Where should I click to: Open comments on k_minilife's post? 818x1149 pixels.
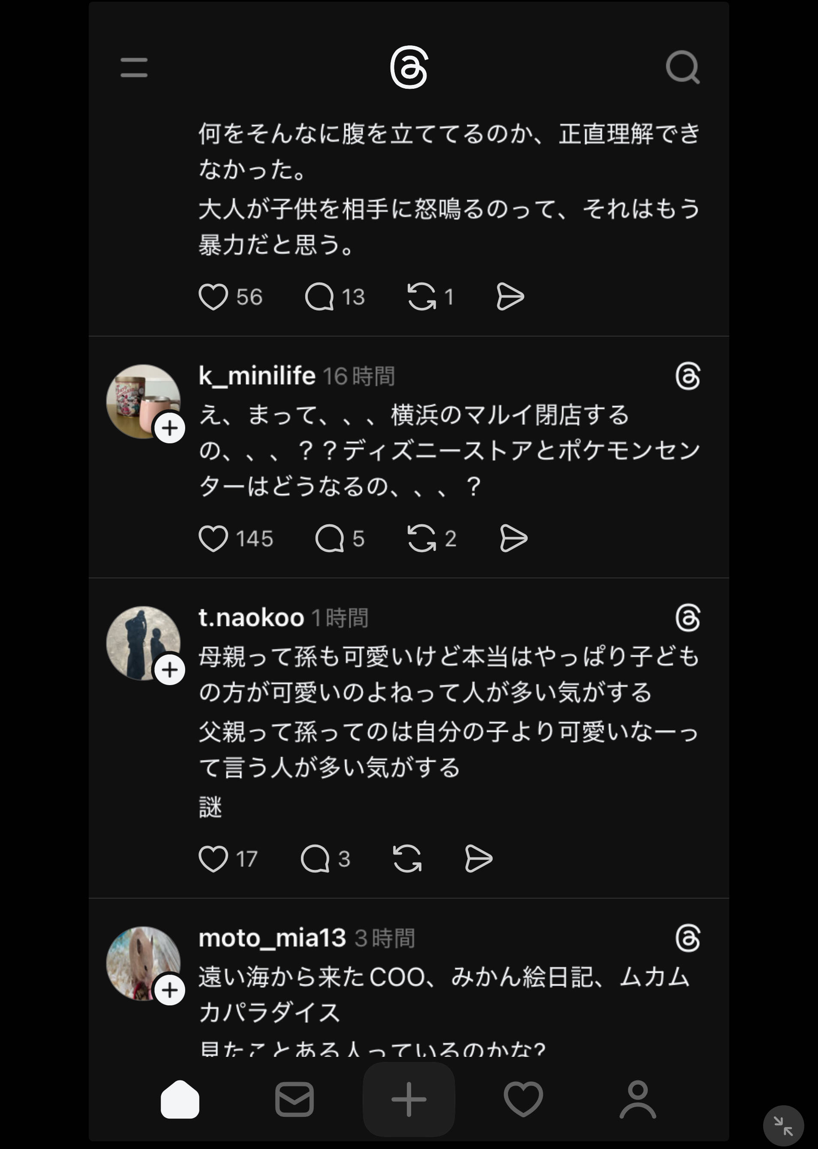click(329, 538)
